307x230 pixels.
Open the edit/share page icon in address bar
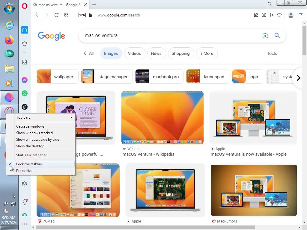pos(256,15)
